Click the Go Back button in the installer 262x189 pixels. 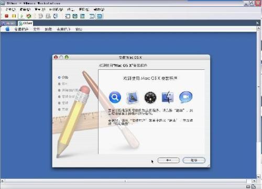[x=168, y=160]
